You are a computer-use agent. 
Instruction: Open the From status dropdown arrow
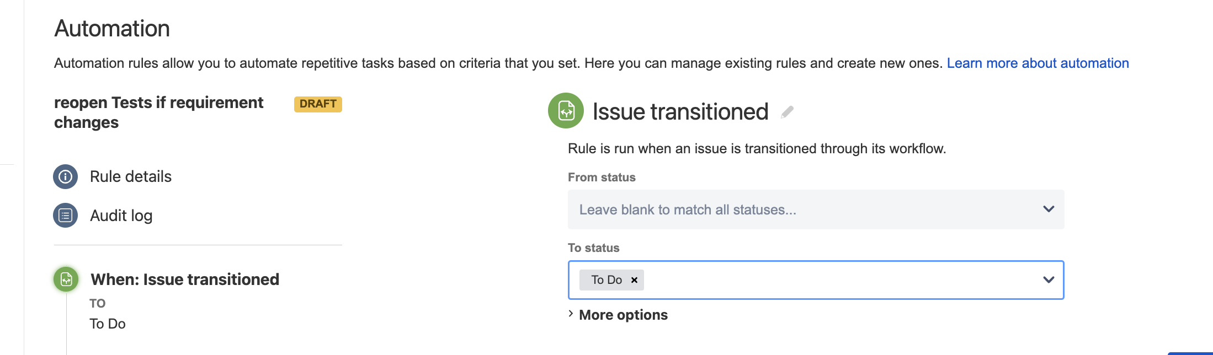point(1049,209)
